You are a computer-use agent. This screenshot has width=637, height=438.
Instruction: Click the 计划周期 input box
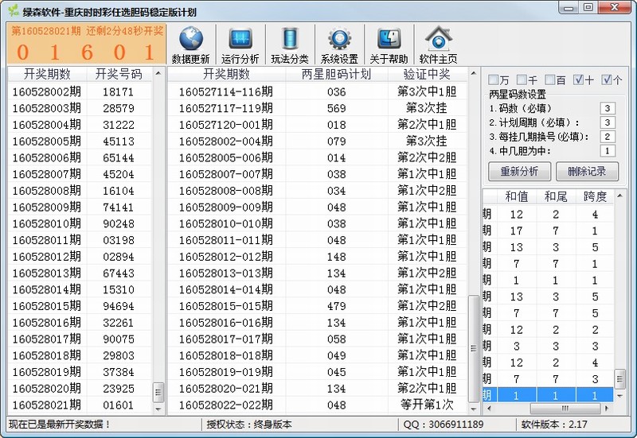(x=608, y=122)
